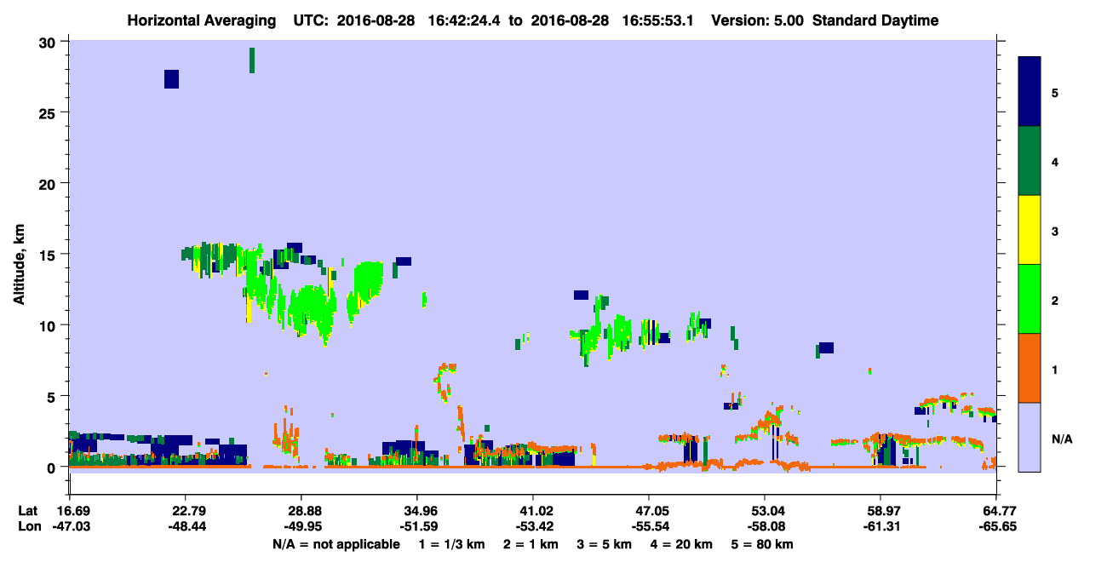Click the orange colorbar segment labeled 1
The image size is (1107, 568).
click(1030, 368)
